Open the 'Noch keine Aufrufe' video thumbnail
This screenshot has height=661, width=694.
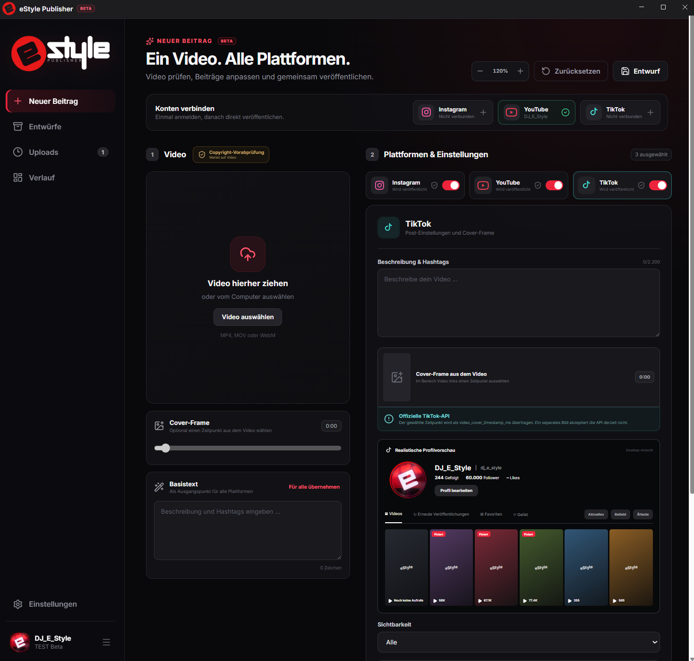click(x=406, y=568)
